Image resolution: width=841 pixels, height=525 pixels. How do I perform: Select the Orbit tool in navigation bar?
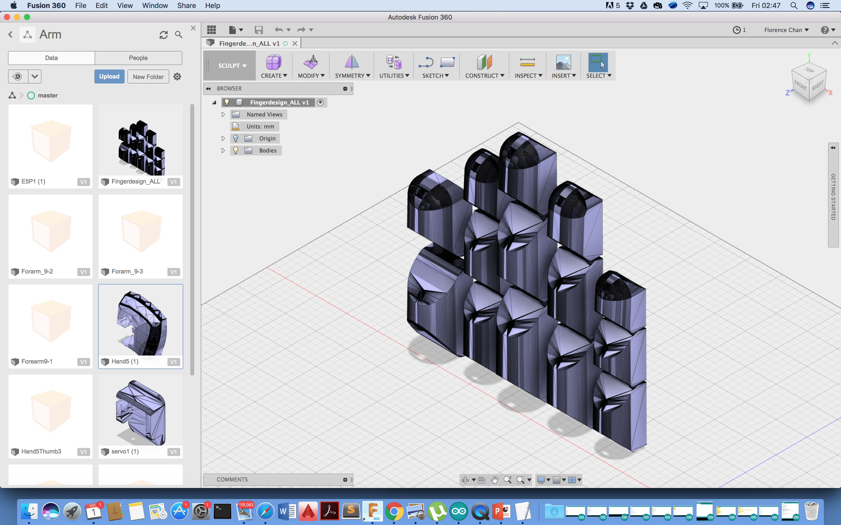point(466,479)
